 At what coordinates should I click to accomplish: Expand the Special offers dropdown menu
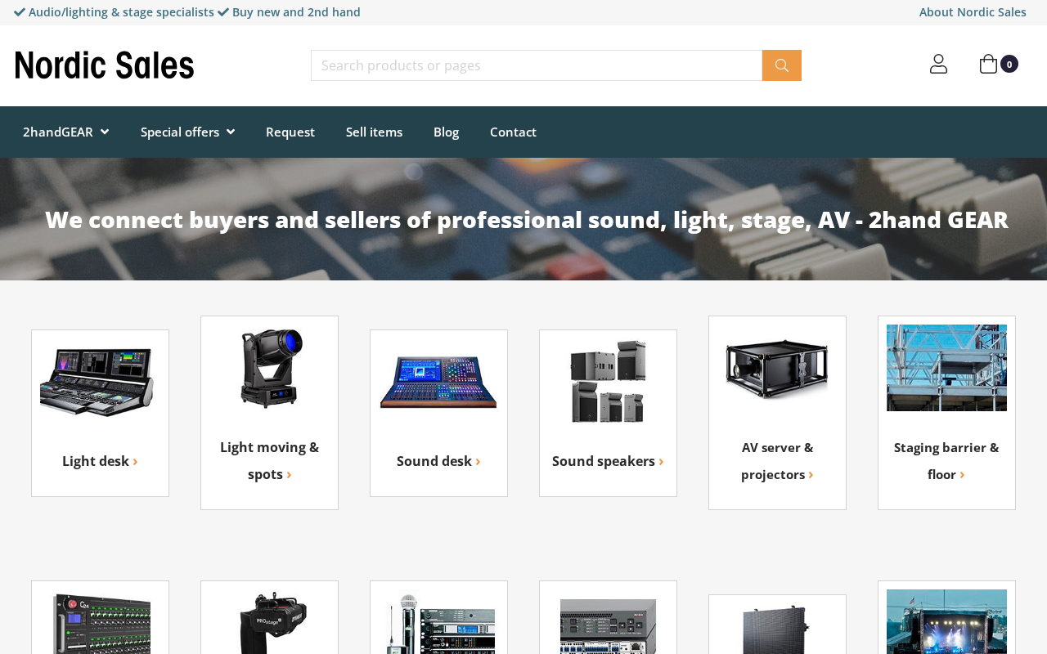187,132
